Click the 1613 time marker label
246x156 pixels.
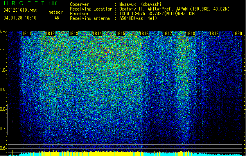[x=74, y=34]
